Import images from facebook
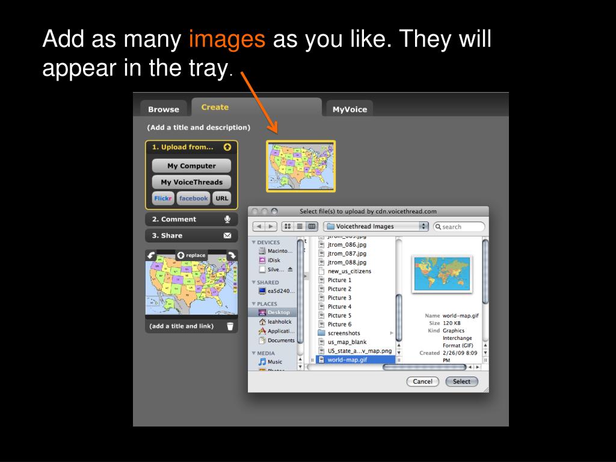 click(193, 199)
